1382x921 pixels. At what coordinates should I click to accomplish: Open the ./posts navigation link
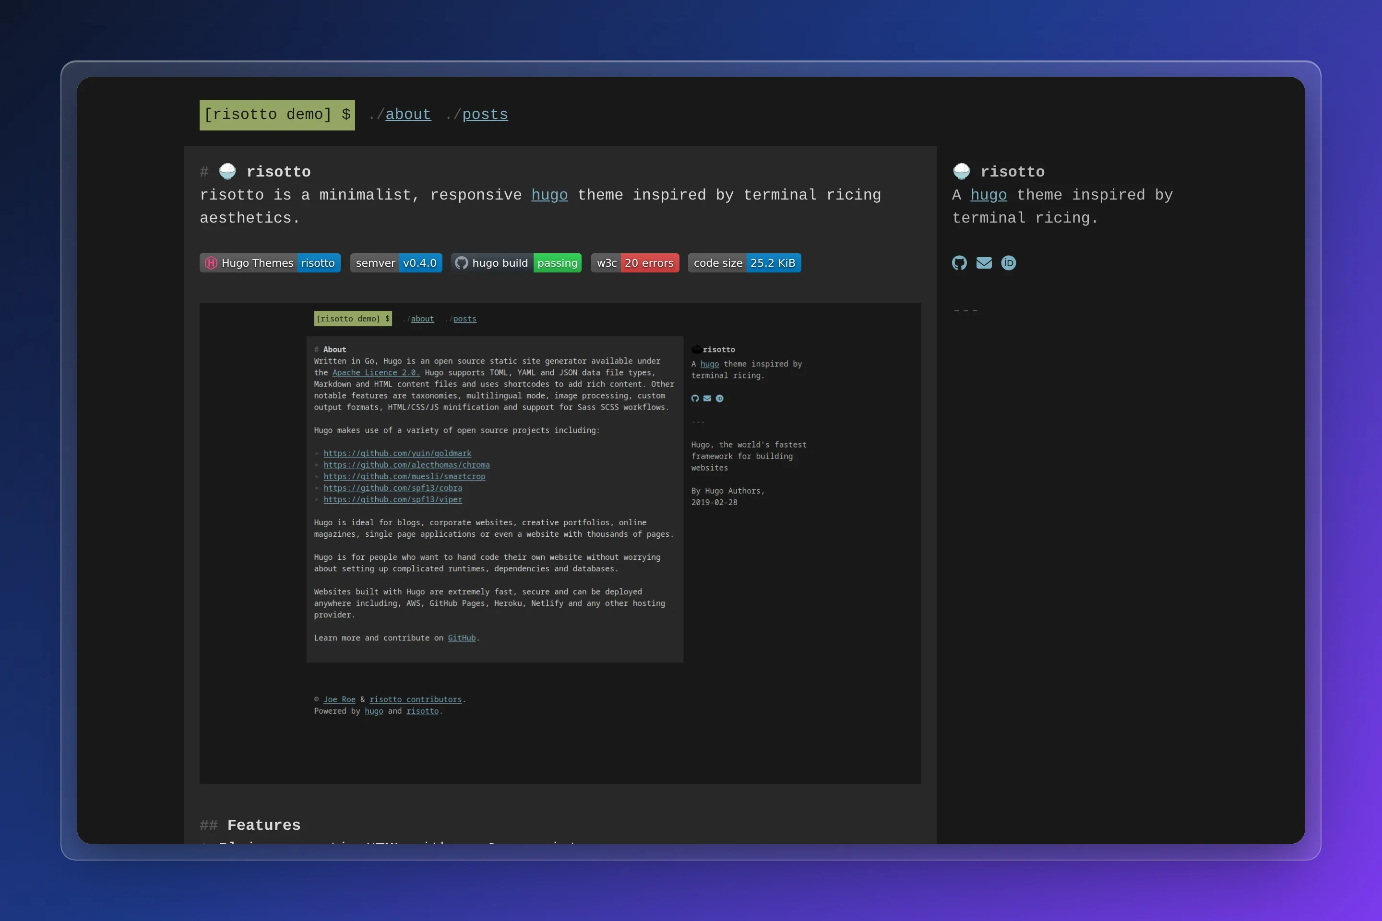(485, 115)
